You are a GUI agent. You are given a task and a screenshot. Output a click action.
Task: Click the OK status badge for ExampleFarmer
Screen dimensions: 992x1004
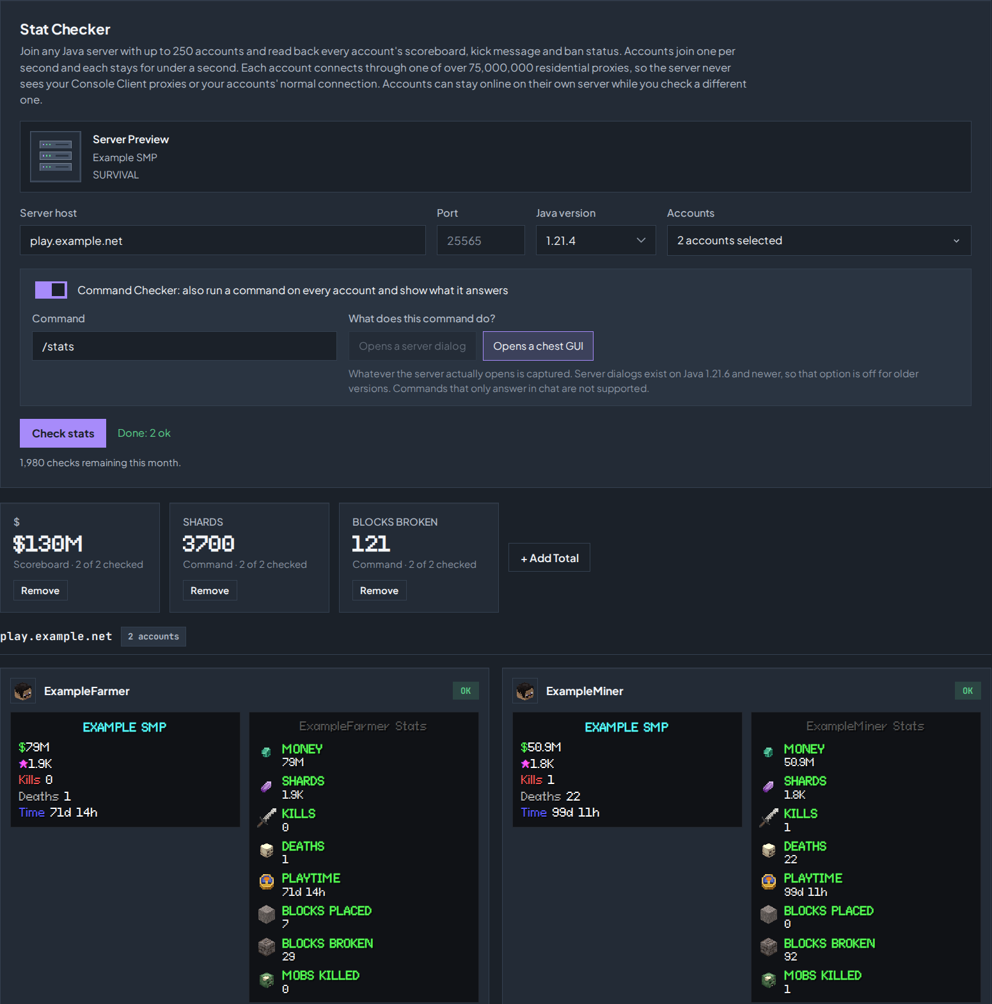click(466, 691)
